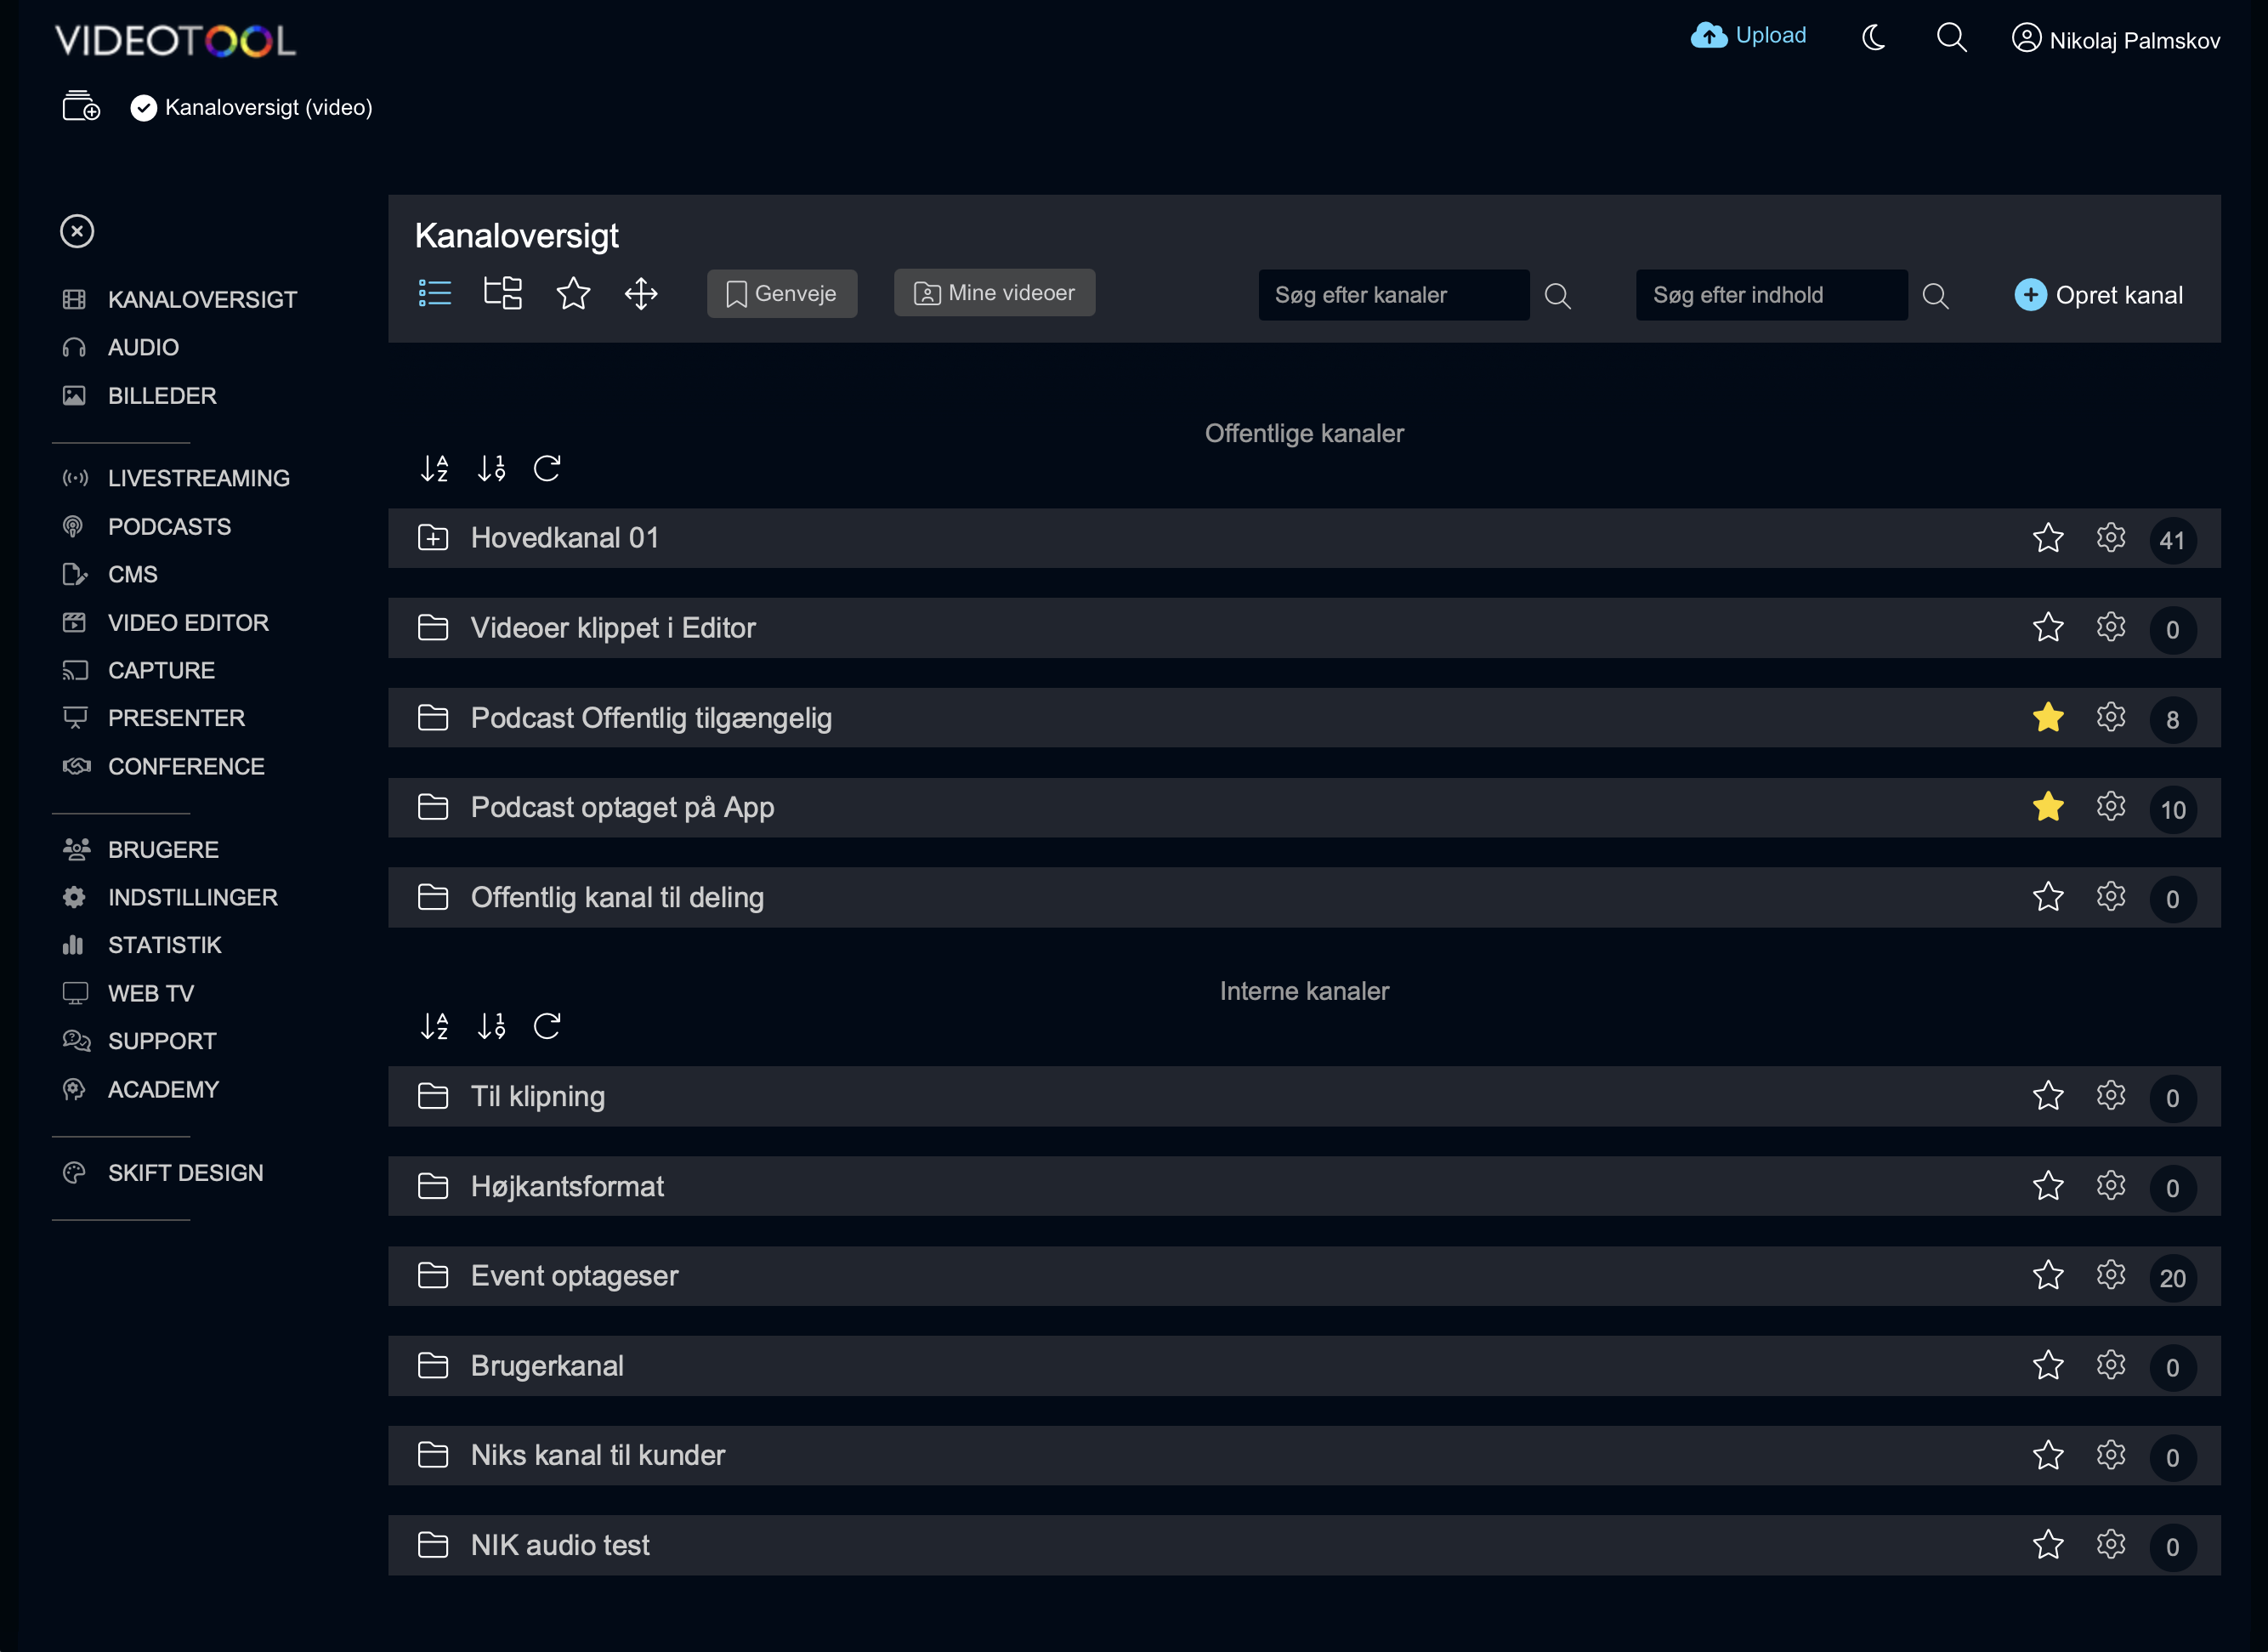This screenshot has height=1652, width=2268.
Task: Sort public channels alphabetically
Action: pos(435,468)
